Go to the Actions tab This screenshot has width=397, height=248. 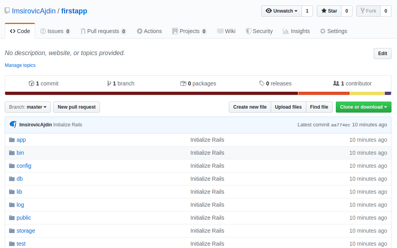pyautogui.click(x=149, y=31)
